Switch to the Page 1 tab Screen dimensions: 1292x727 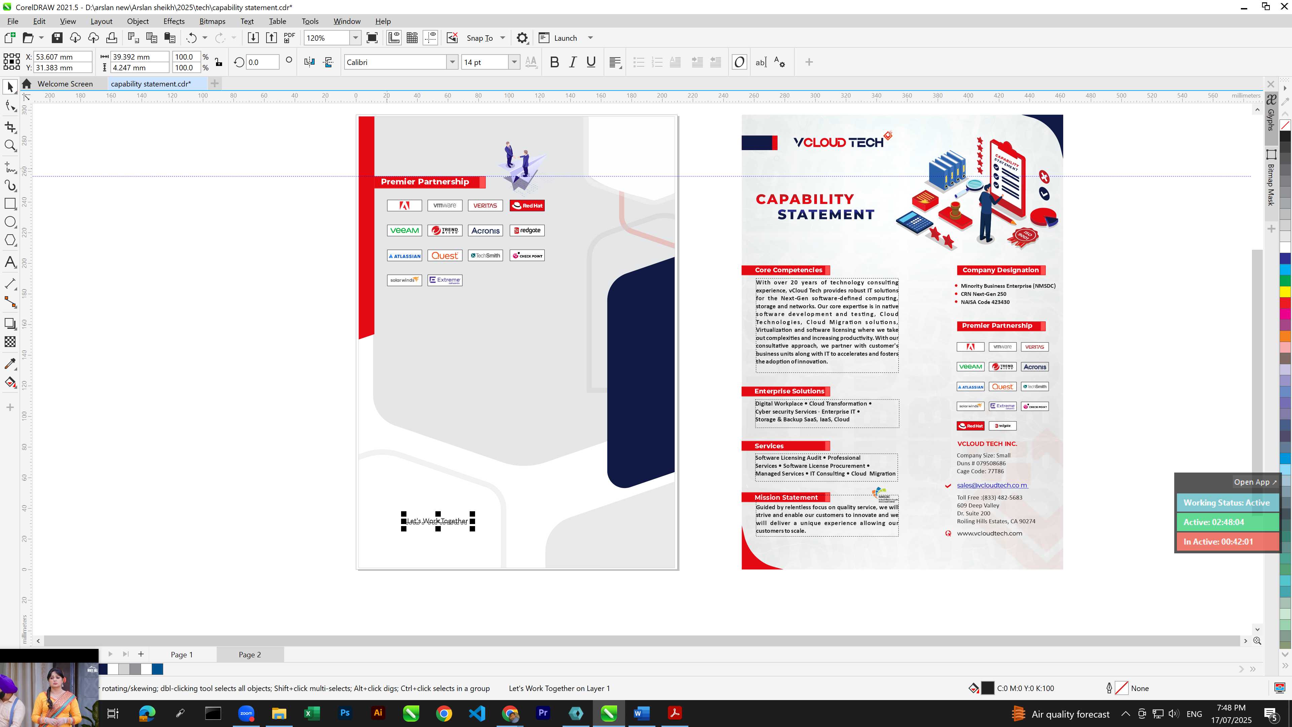[182, 655]
